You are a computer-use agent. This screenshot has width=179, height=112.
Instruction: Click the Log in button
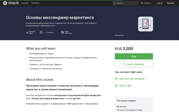pos(160,3)
